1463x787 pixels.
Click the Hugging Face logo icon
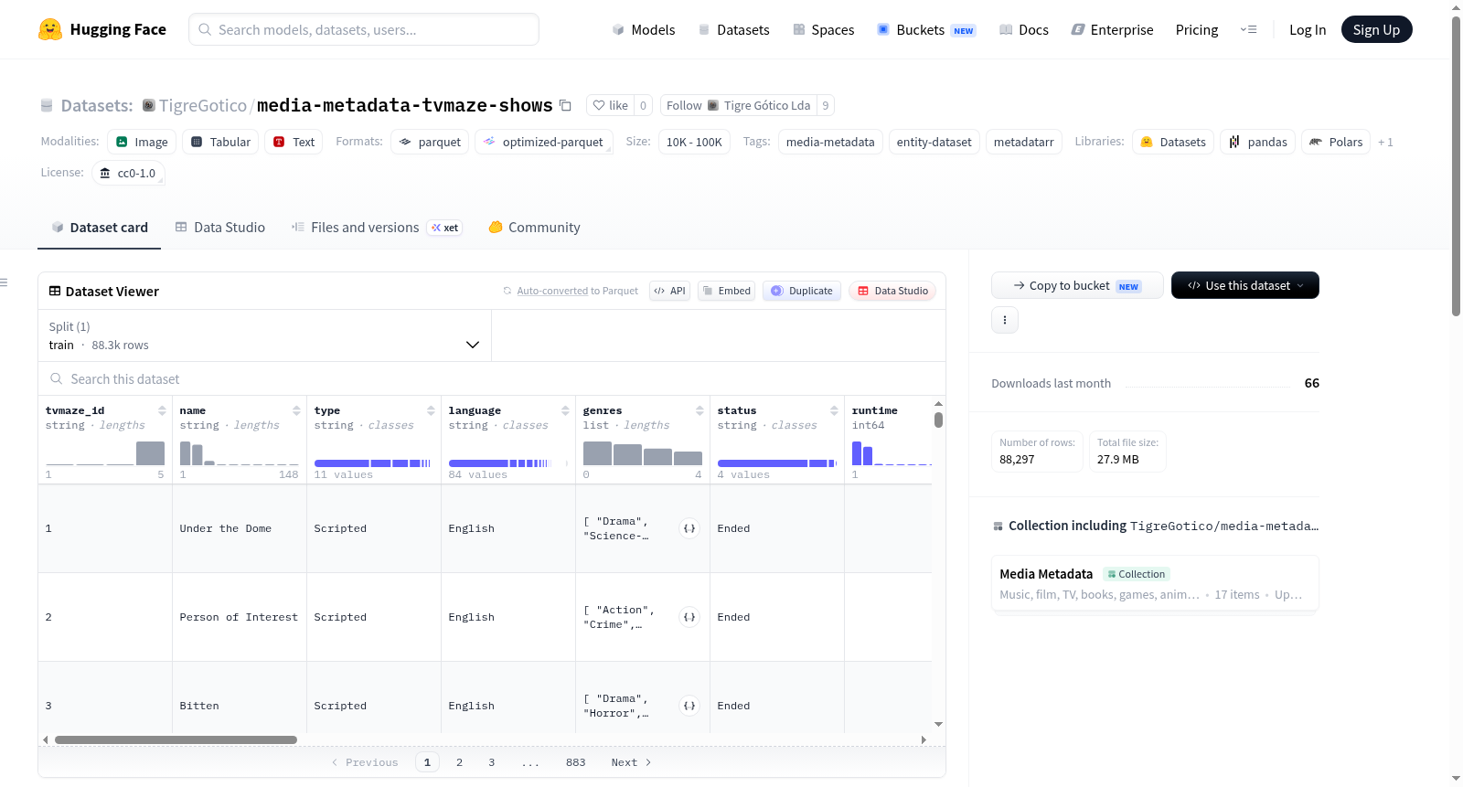(x=50, y=29)
